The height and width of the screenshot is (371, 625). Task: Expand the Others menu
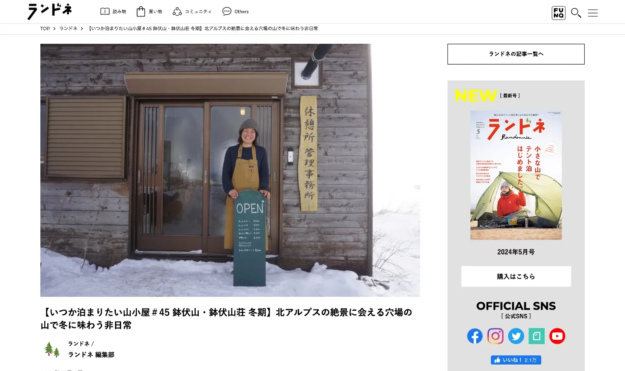[x=235, y=12]
